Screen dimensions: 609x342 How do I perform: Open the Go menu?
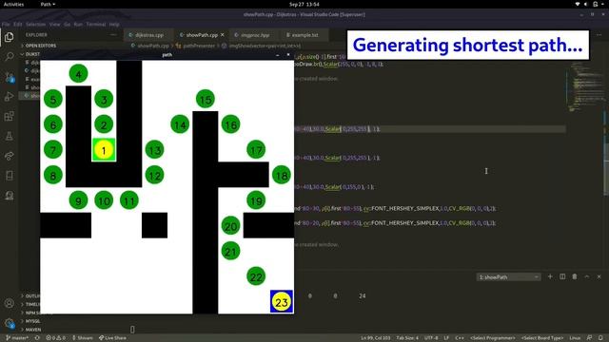(x=68, y=24)
